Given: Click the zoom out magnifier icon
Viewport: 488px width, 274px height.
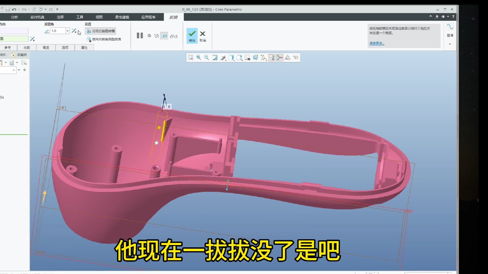Looking at the screenshot, I should pos(207,58).
